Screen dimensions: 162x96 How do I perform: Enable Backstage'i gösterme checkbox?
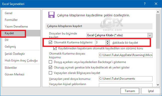(x=50, y=62)
